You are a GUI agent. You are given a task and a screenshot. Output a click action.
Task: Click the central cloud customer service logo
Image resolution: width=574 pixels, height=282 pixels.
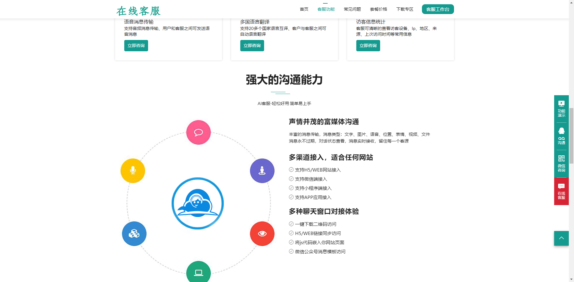[x=198, y=203]
